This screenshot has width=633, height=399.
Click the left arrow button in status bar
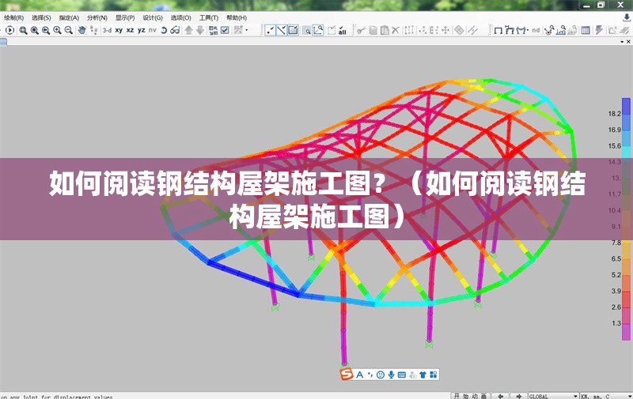pos(501,396)
